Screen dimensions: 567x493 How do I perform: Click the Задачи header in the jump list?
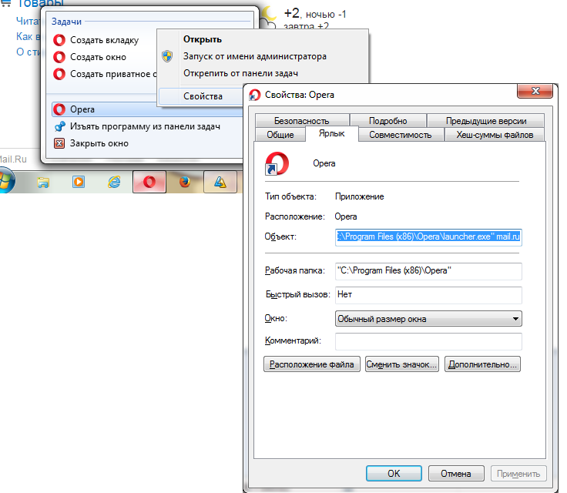pos(66,22)
